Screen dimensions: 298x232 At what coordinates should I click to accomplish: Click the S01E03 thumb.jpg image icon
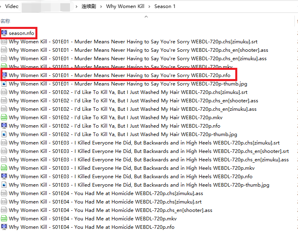4,185
